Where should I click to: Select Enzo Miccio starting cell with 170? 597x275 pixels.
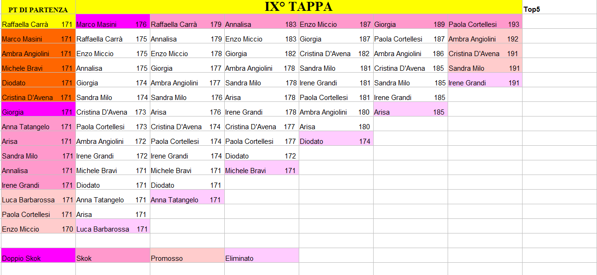tap(38, 229)
